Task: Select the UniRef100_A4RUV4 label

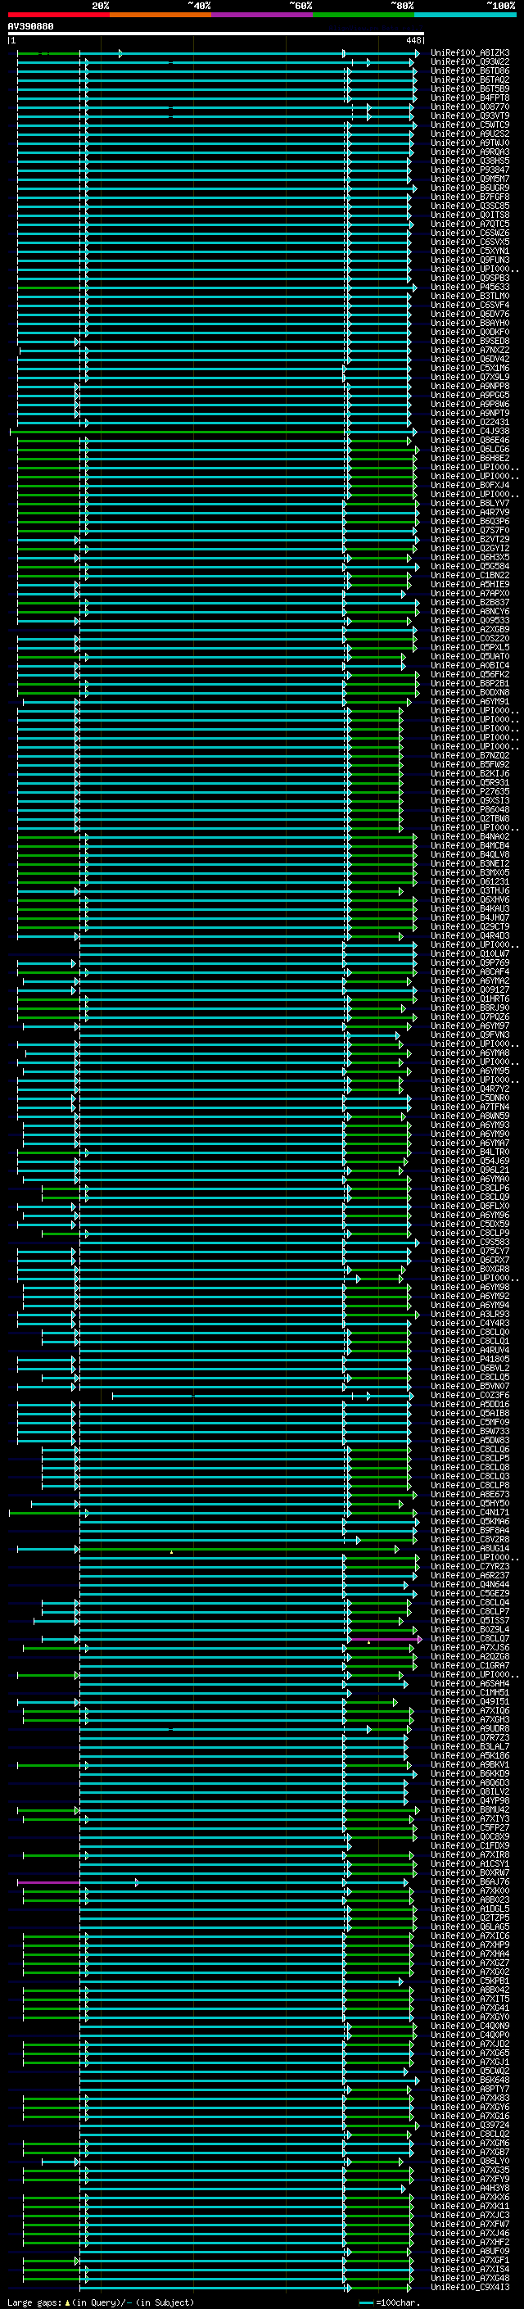Action: point(470,1351)
